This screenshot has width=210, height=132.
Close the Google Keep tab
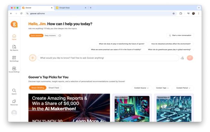(86, 8)
